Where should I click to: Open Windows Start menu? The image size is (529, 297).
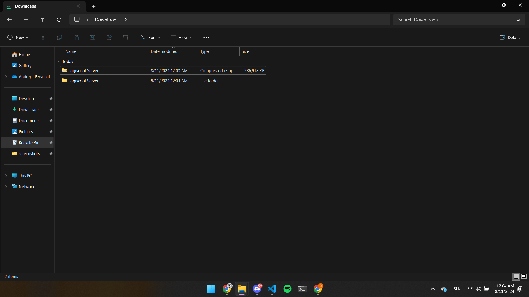click(x=211, y=289)
